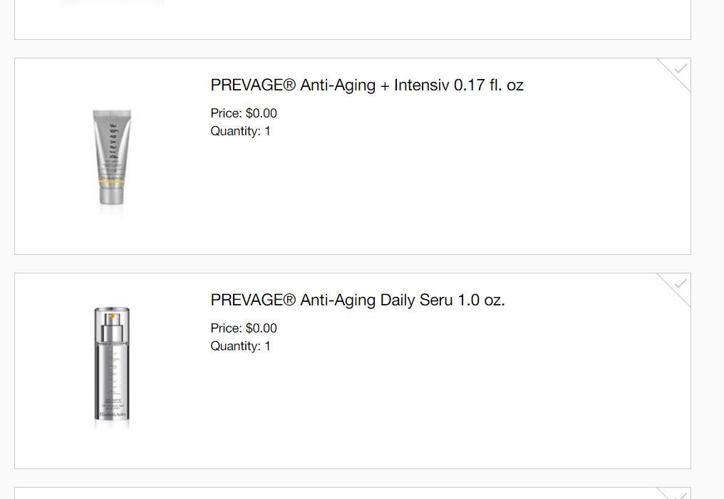This screenshot has width=724, height=499.
Task: Select the partially visible card at the top
Action: click(353, 19)
